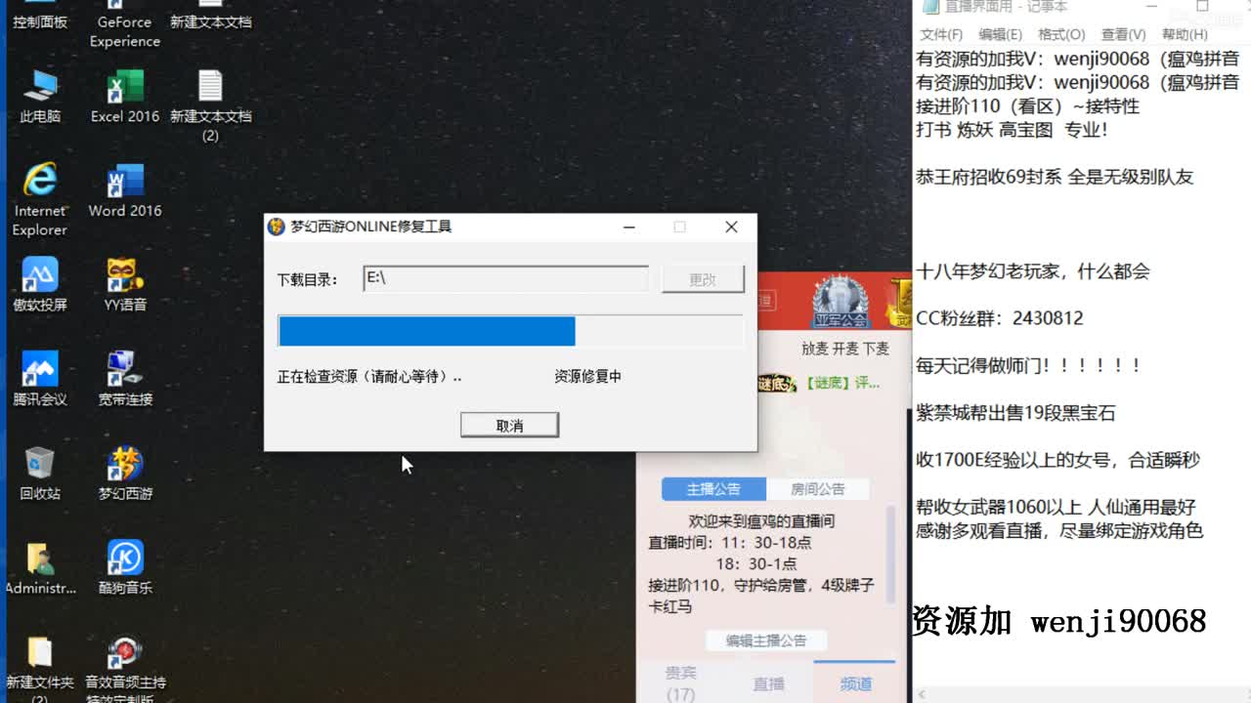Open 新建文本文档 (2) text file icon
This screenshot has width=1251, height=703.
pos(210,105)
